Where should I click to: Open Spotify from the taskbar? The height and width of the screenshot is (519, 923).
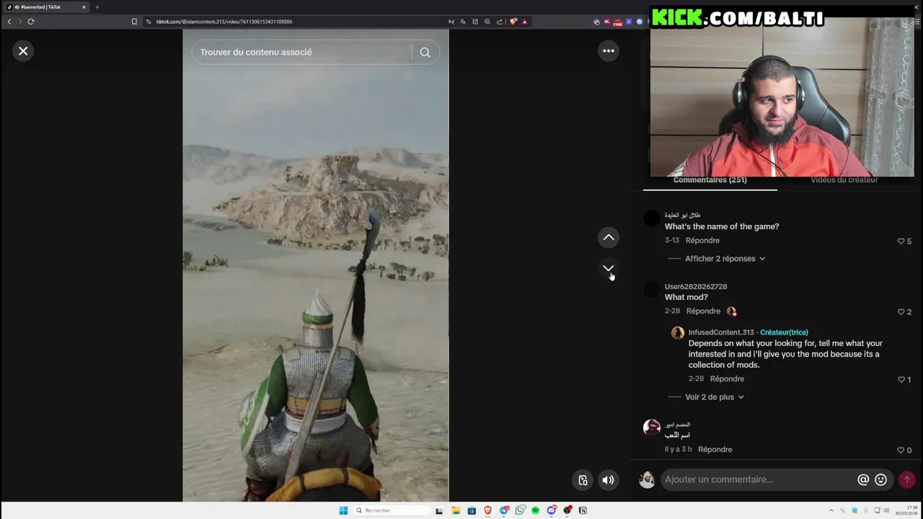click(535, 510)
